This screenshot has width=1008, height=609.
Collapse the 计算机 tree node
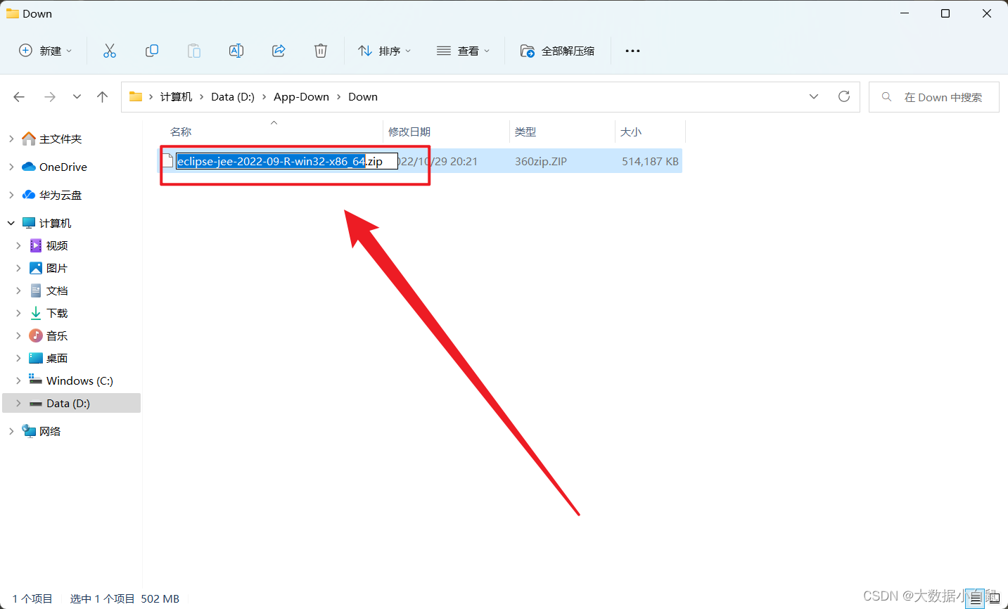click(11, 224)
